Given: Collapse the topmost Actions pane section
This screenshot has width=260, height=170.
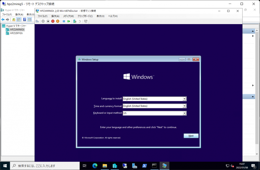Looking at the screenshot, I should tap(253, 31).
